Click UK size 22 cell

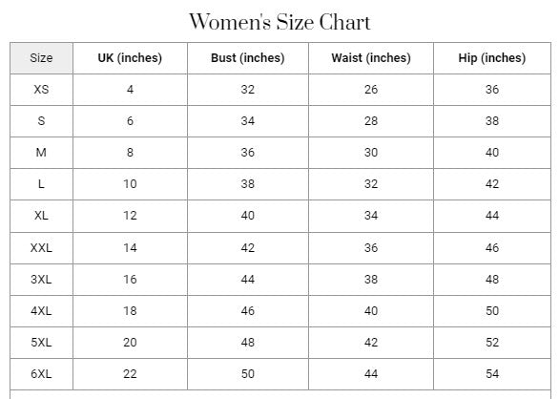point(130,374)
